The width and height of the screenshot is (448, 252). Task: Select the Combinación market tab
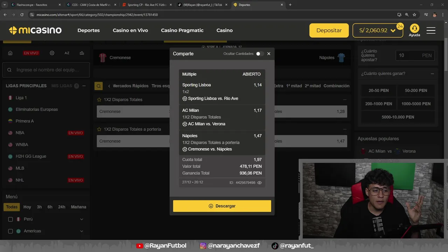(x=336, y=86)
